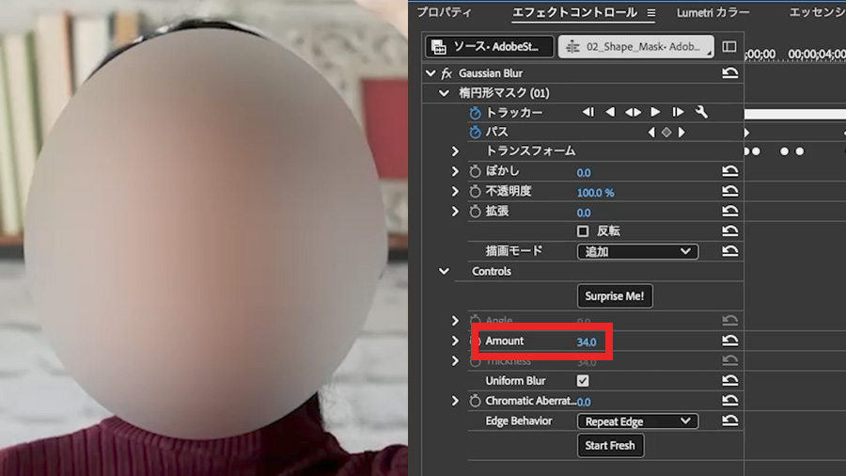846x476 pixels.
Task: Select the エフェクトコントロール tab
Action: pyautogui.click(x=574, y=12)
